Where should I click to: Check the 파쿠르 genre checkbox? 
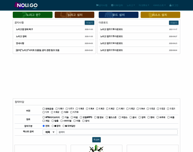157,117
